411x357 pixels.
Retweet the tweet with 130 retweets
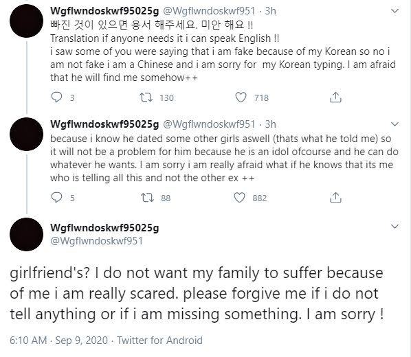tap(146, 97)
